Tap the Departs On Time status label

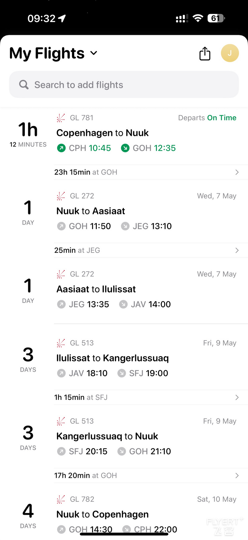[207, 118]
